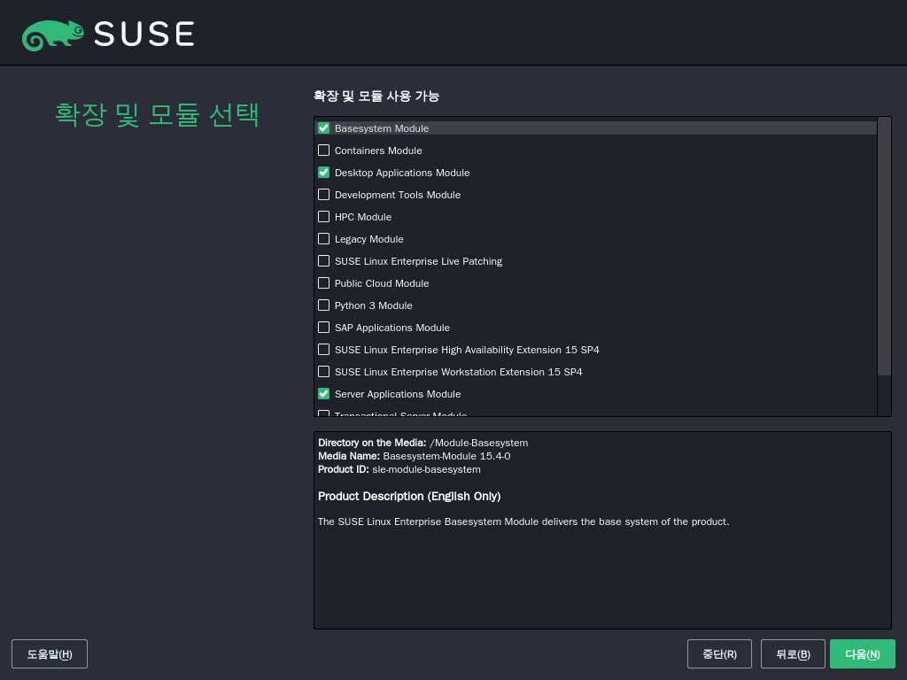Go back with the 뒤로 button

[793, 654]
